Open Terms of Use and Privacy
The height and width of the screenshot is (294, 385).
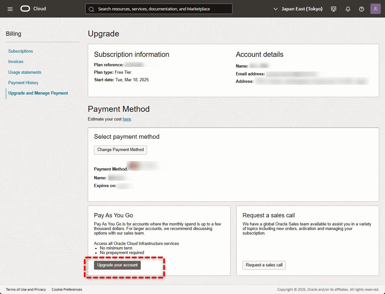(26, 289)
